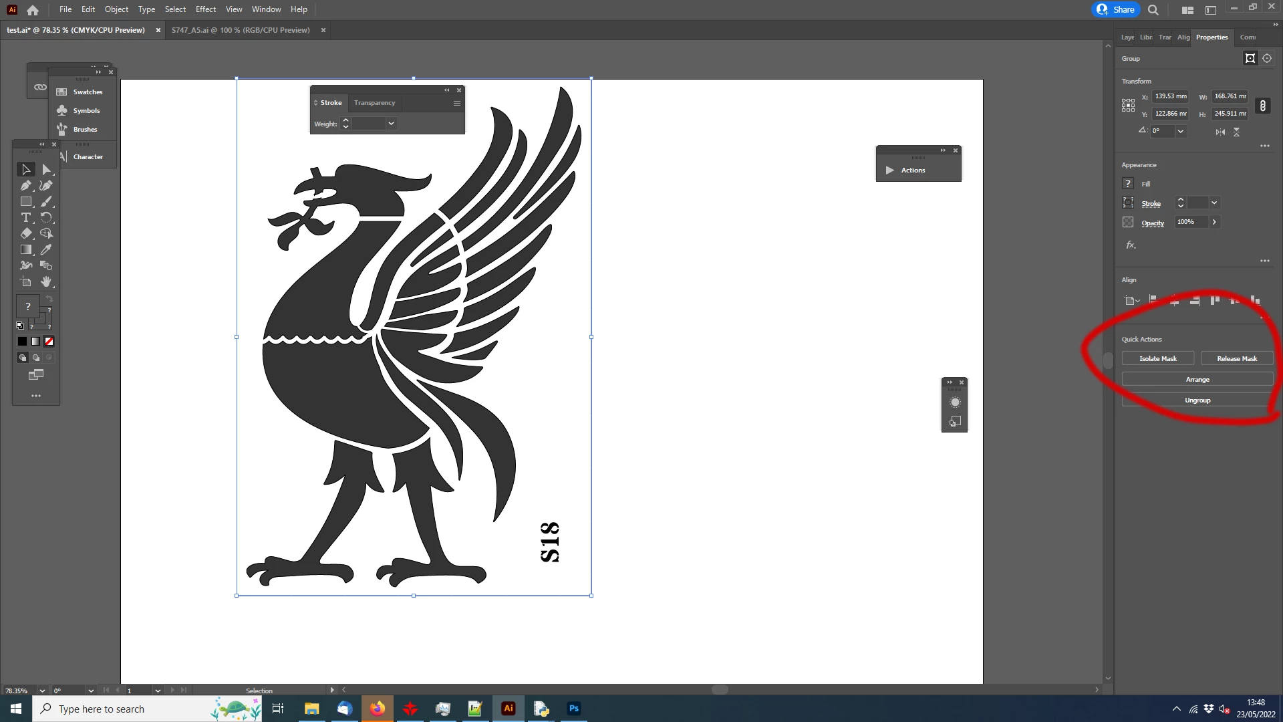Activate the Eraser tool
The width and height of the screenshot is (1283, 722).
(26, 233)
